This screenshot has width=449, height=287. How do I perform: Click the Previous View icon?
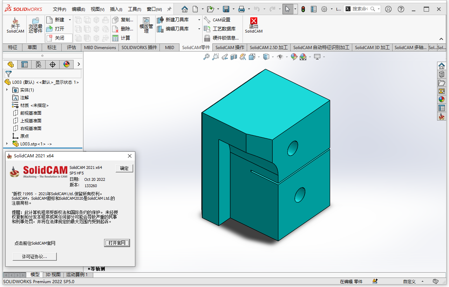[225, 56]
